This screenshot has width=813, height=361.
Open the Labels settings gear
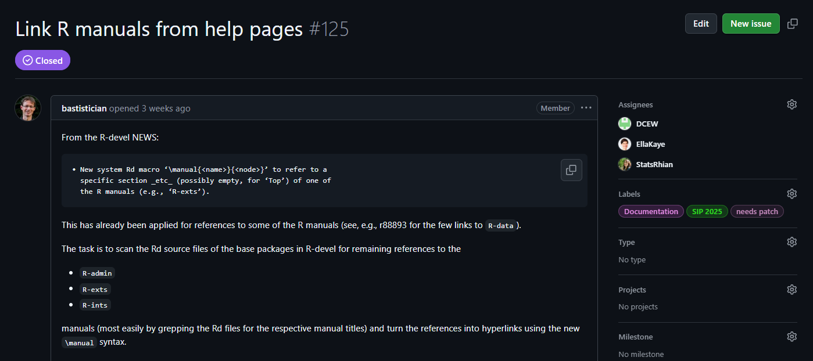tap(791, 193)
